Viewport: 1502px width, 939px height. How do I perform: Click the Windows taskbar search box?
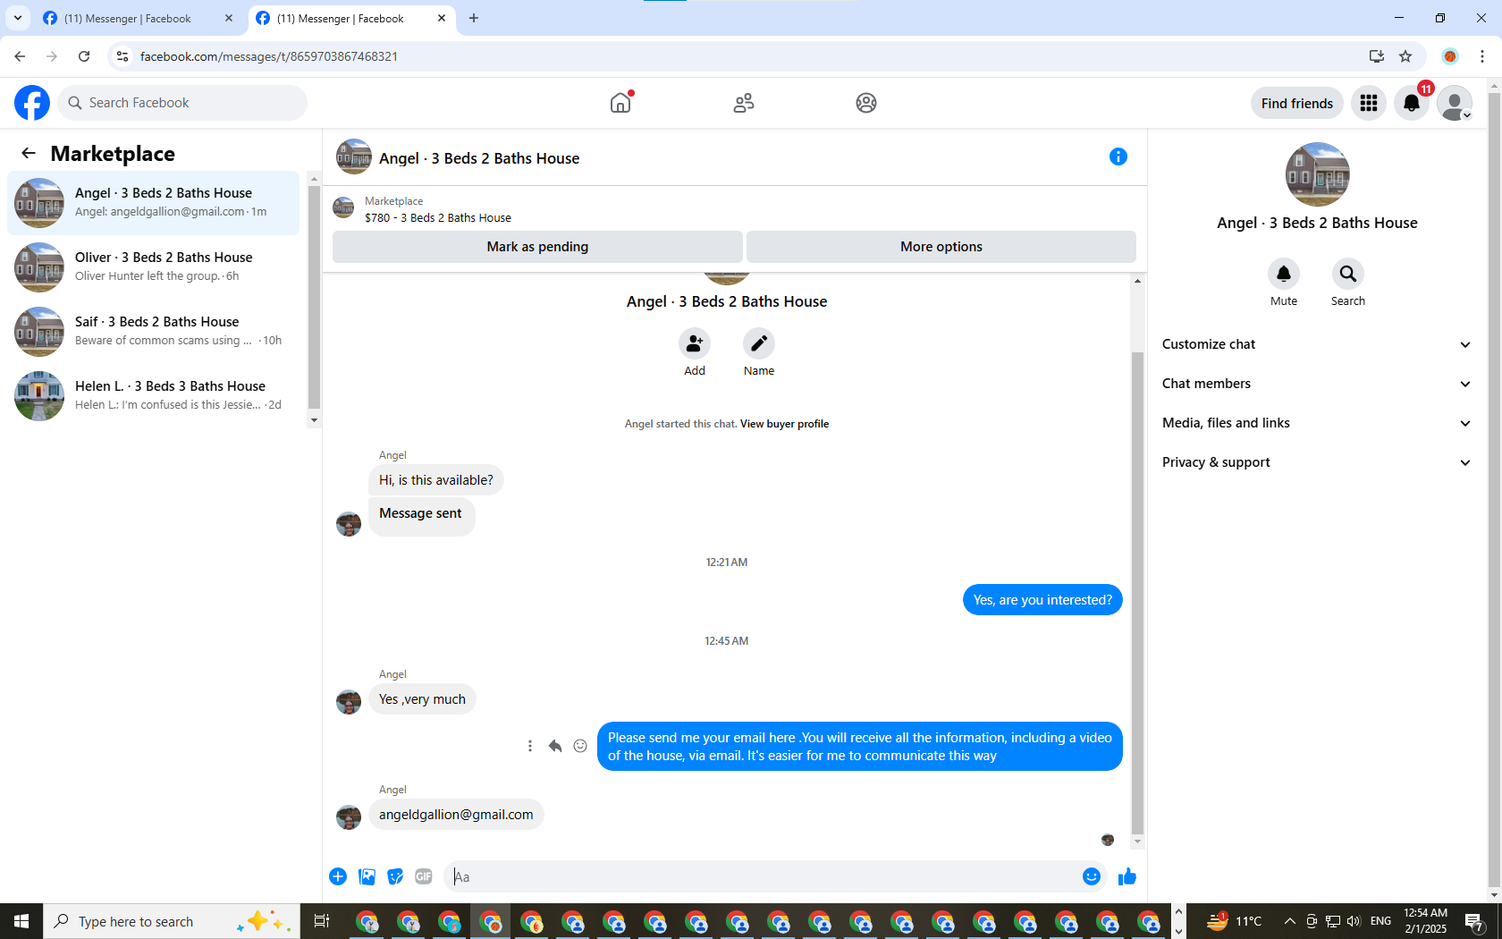coord(172,921)
